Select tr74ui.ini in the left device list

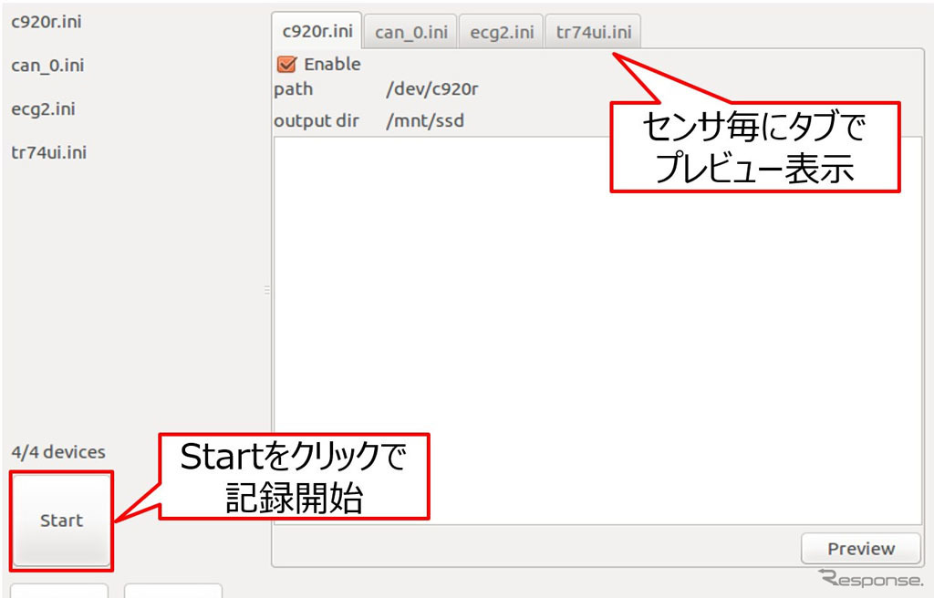[48, 152]
